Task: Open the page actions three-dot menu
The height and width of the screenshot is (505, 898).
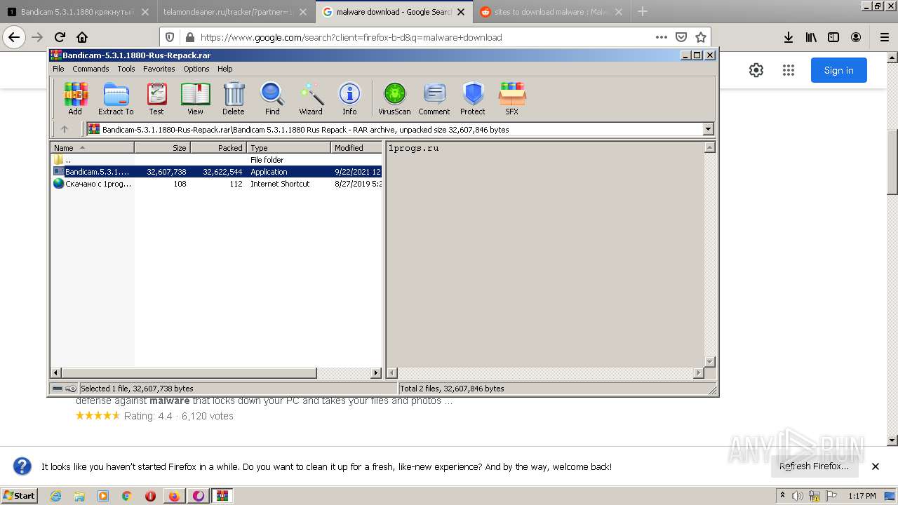Action: click(x=661, y=38)
